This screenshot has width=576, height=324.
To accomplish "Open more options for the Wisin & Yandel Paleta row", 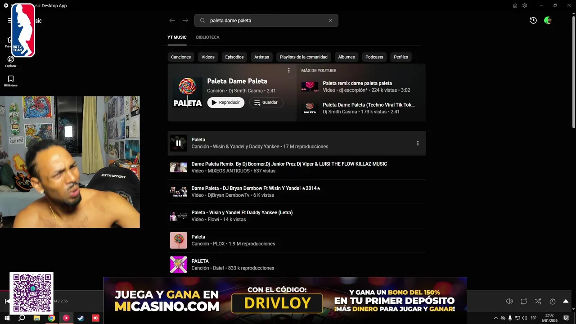I will click(x=418, y=143).
